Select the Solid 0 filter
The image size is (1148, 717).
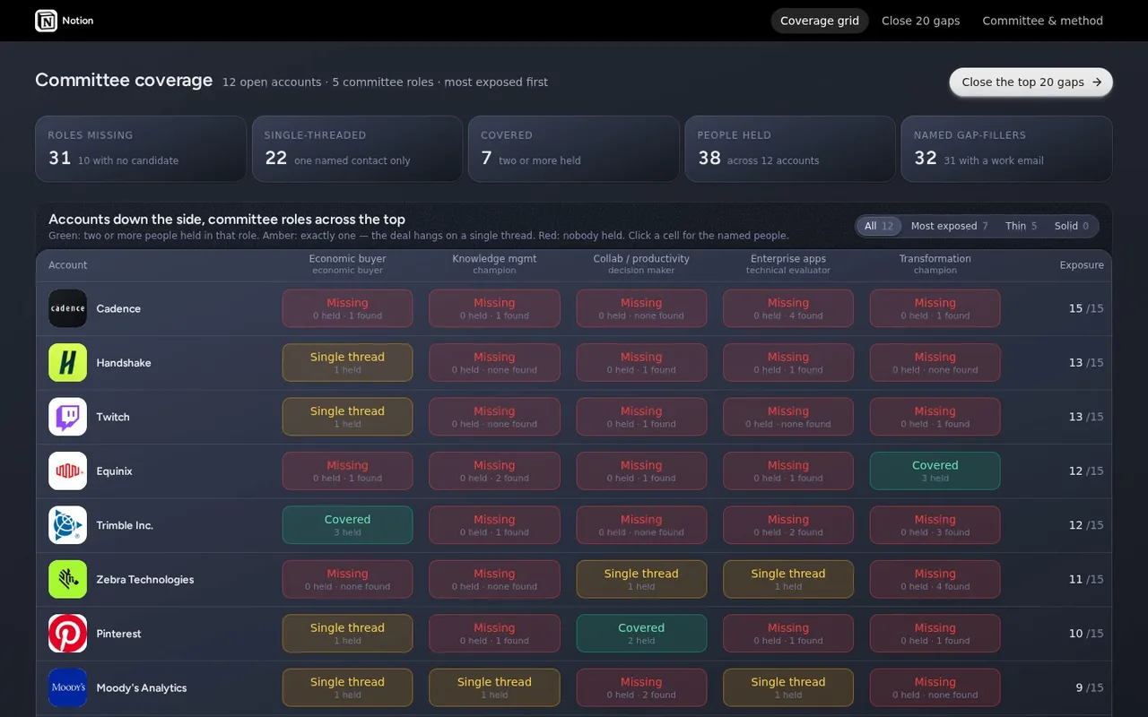pos(1072,226)
